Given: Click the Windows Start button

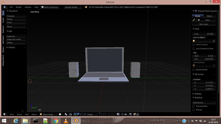Looking at the screenshot, I should point(4,121).
